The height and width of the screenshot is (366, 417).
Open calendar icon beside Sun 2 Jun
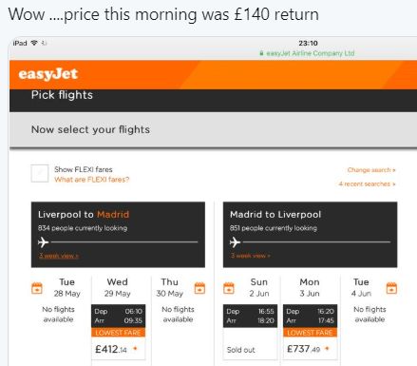[x=229, y=288]
